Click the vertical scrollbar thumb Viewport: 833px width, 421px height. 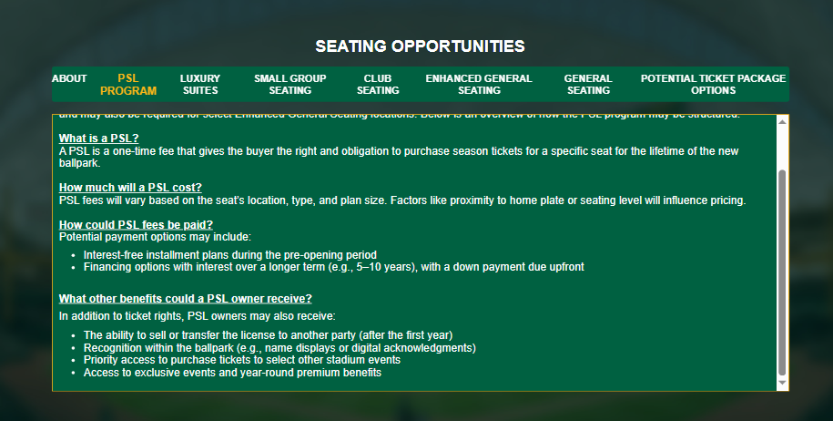(782, 273)
